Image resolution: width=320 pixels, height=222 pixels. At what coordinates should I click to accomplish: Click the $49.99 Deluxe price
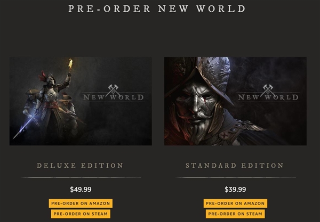(x=81, y=190)
